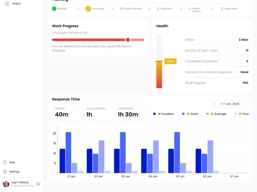Click the chevron after Project Planning stage
This screenshot has width=257, height=192.
click(149, 9)
